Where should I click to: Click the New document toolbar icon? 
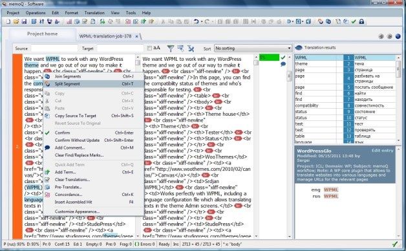point(8,21)
